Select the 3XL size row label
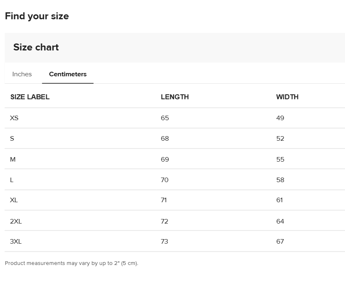345x283 pixels. coord(16,242)
